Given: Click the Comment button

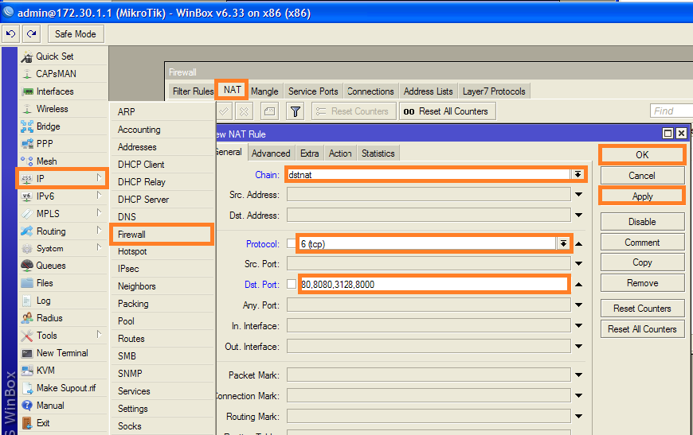Looking at the screenshot, I should [x=642, y=243].
